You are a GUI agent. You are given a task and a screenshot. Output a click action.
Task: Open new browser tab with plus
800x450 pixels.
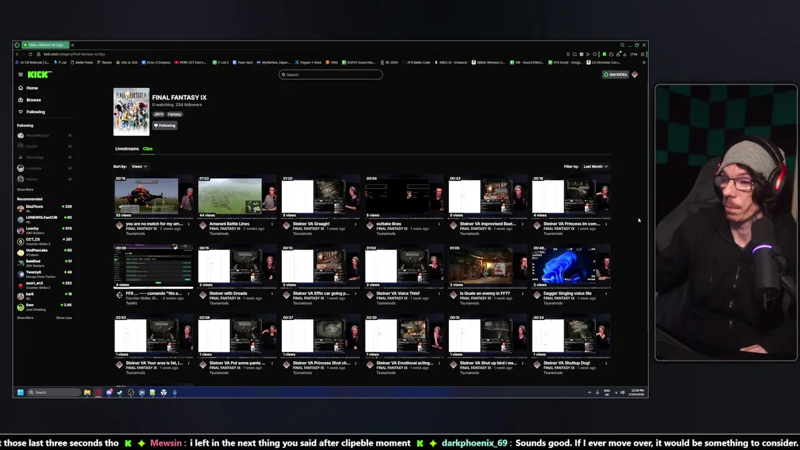point(72,45)
